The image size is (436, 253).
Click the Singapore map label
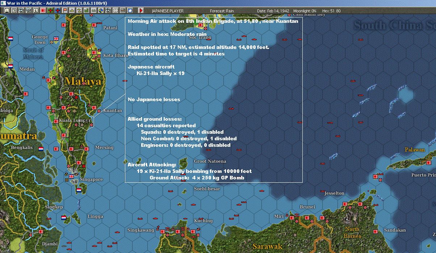92,179
